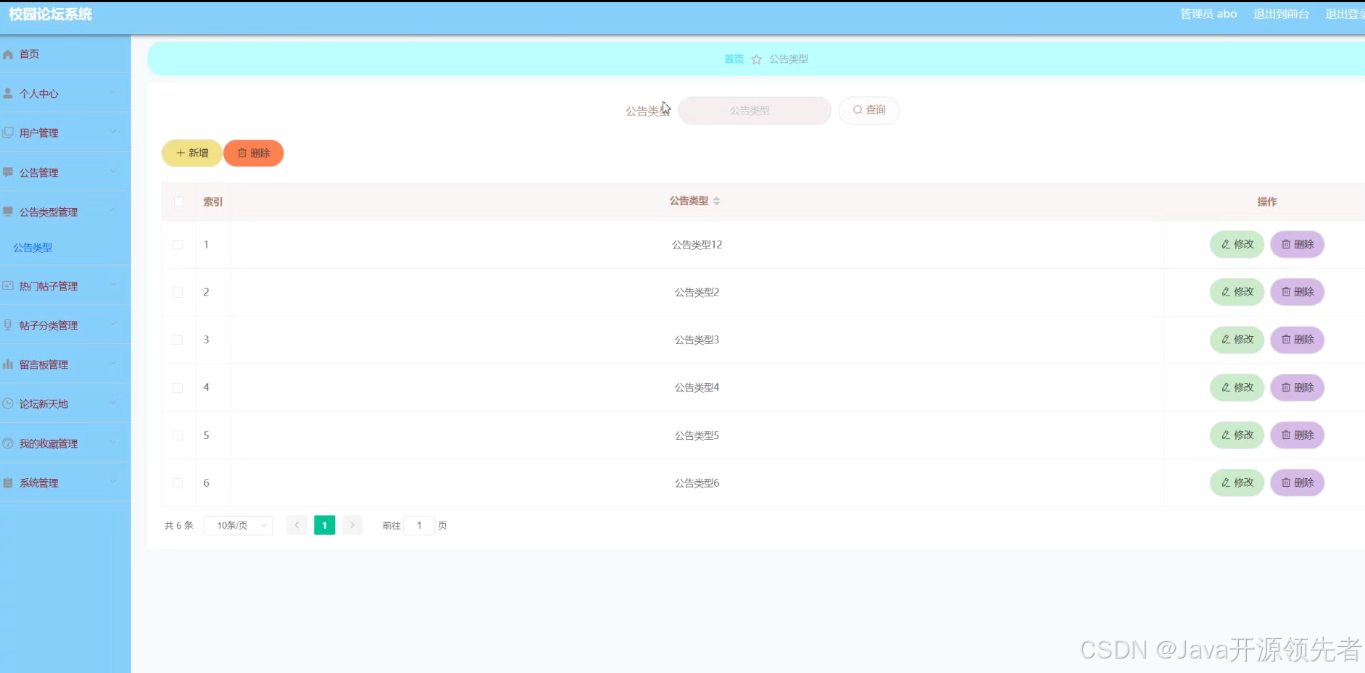1365x673 pixels.
Task: Click 删除 for row 公告类型5
Action: pyautogui.click(x=1298, y=435)
